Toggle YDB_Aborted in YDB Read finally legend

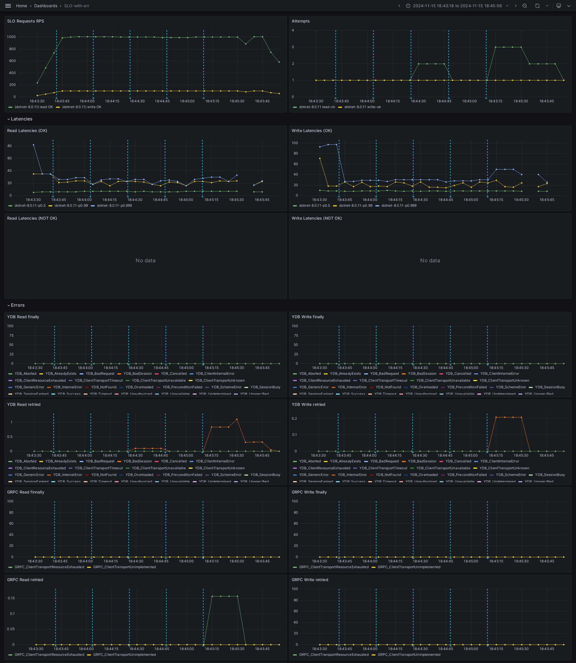coord(25,374)
